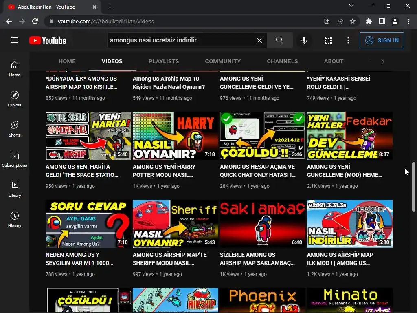417x313 pixels.
Task: Click the magnifier search button
Action: tap(279, 40)
